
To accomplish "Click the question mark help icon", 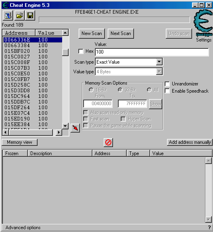I will pyautogui.click(x=209, y=227).
